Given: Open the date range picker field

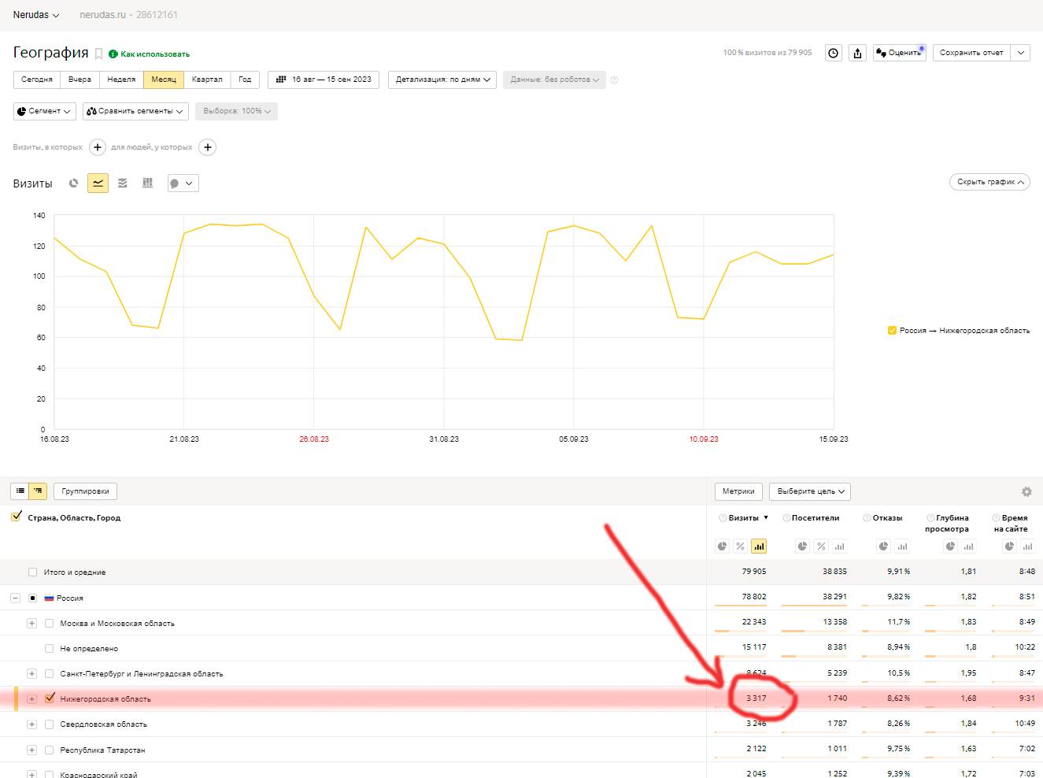Looking at the screenshot, I should [x=324, y=80].
